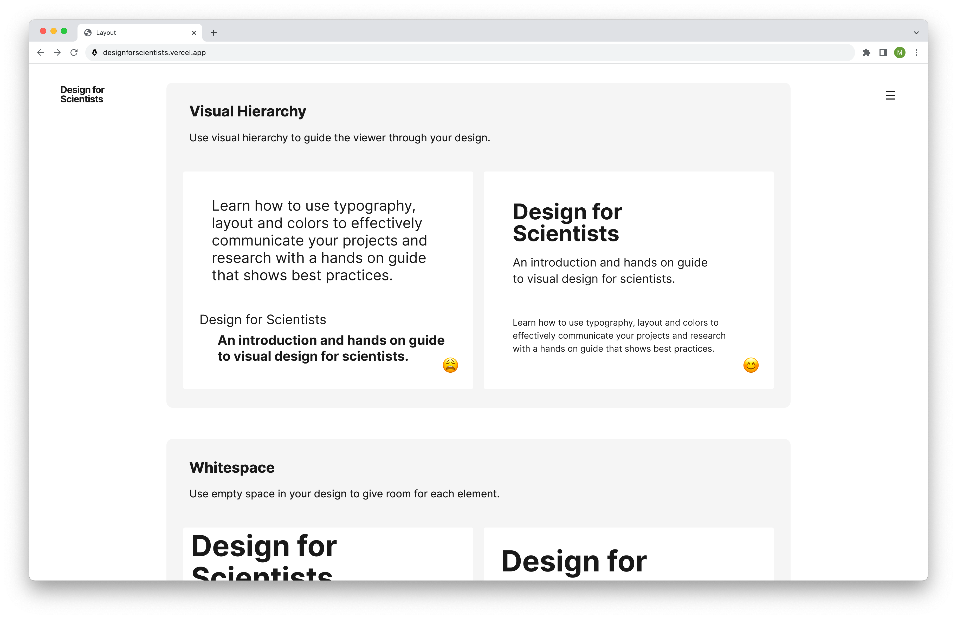
Task: Click the browser forward arrow
Action: tap(57, 52)
